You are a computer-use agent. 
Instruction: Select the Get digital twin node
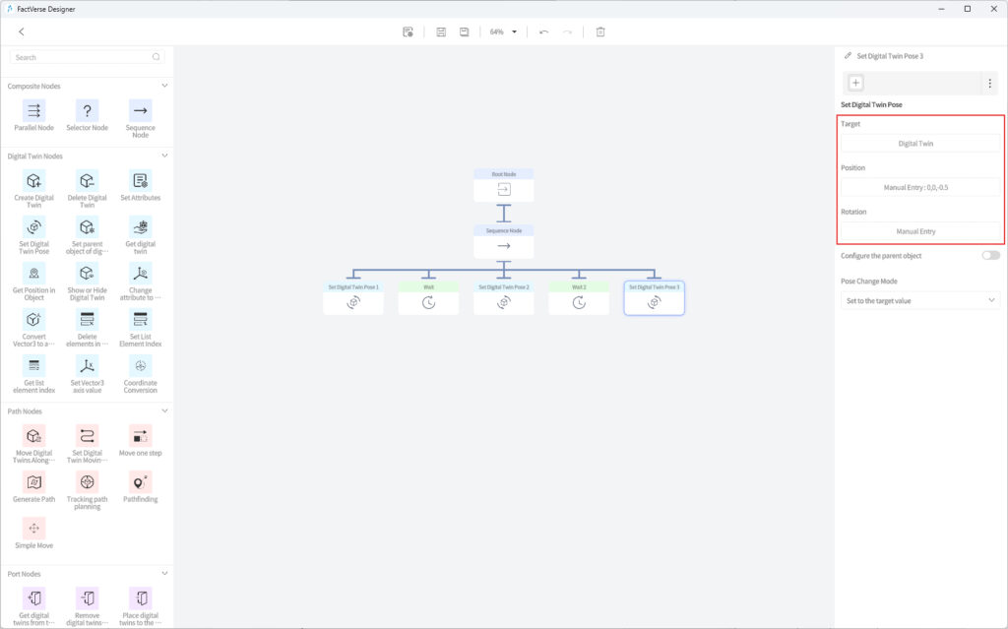pos(140,227)
